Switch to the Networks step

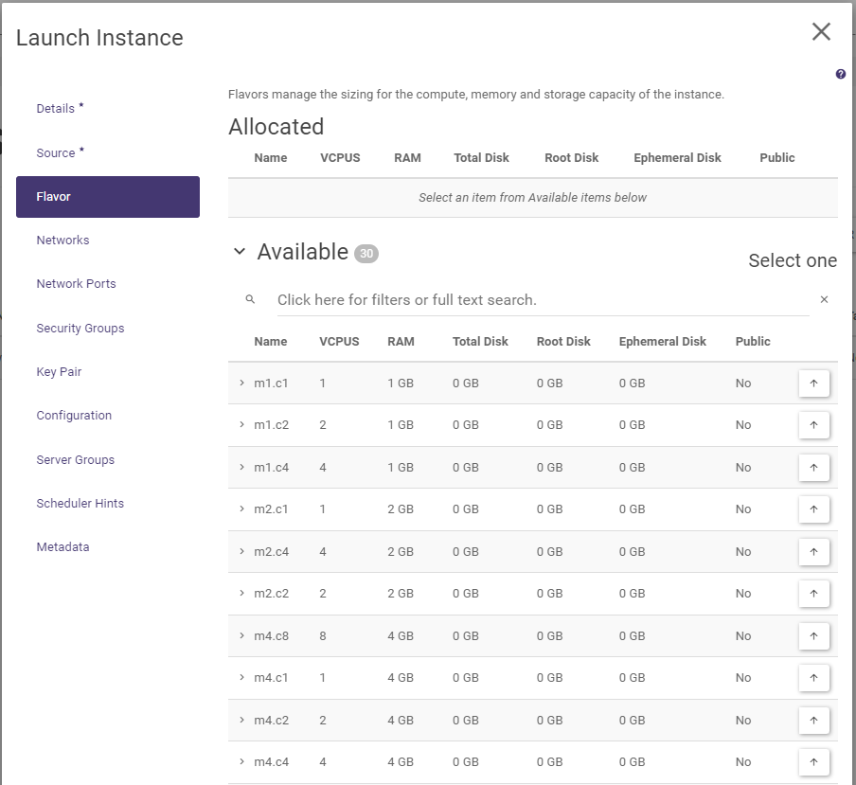(62, 241)
